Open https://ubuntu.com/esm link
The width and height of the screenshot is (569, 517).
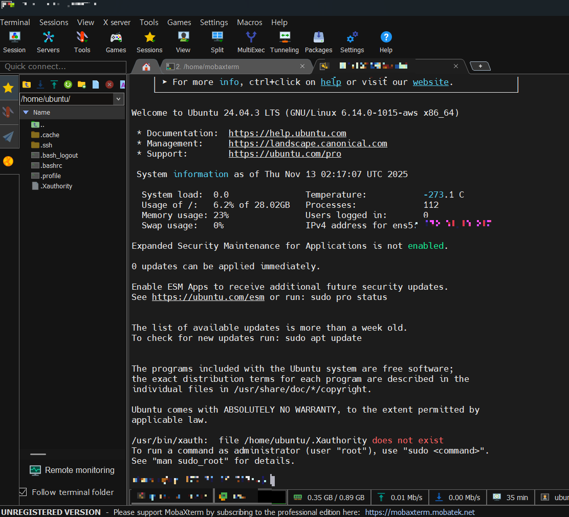click(208, 297)
